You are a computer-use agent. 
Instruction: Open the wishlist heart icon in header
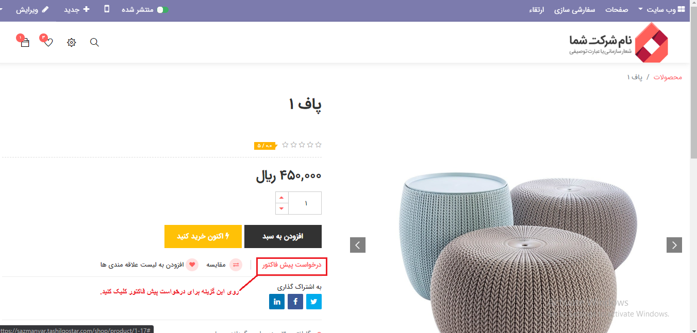click(48, 43)
